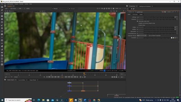Open Microsoft Word from the taskbar

point(85,100)
